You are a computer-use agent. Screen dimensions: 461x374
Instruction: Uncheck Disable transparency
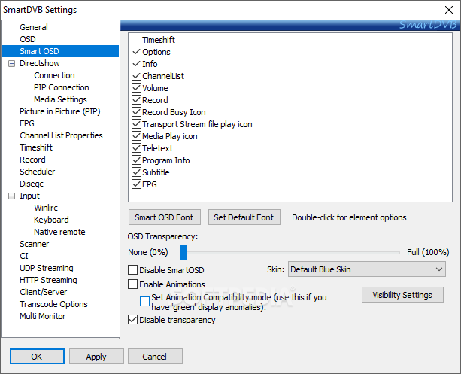coord(132,319)
